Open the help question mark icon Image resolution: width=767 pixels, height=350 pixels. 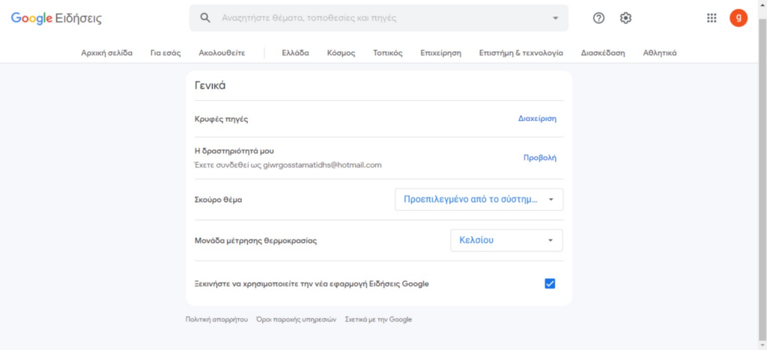(598, 18)
